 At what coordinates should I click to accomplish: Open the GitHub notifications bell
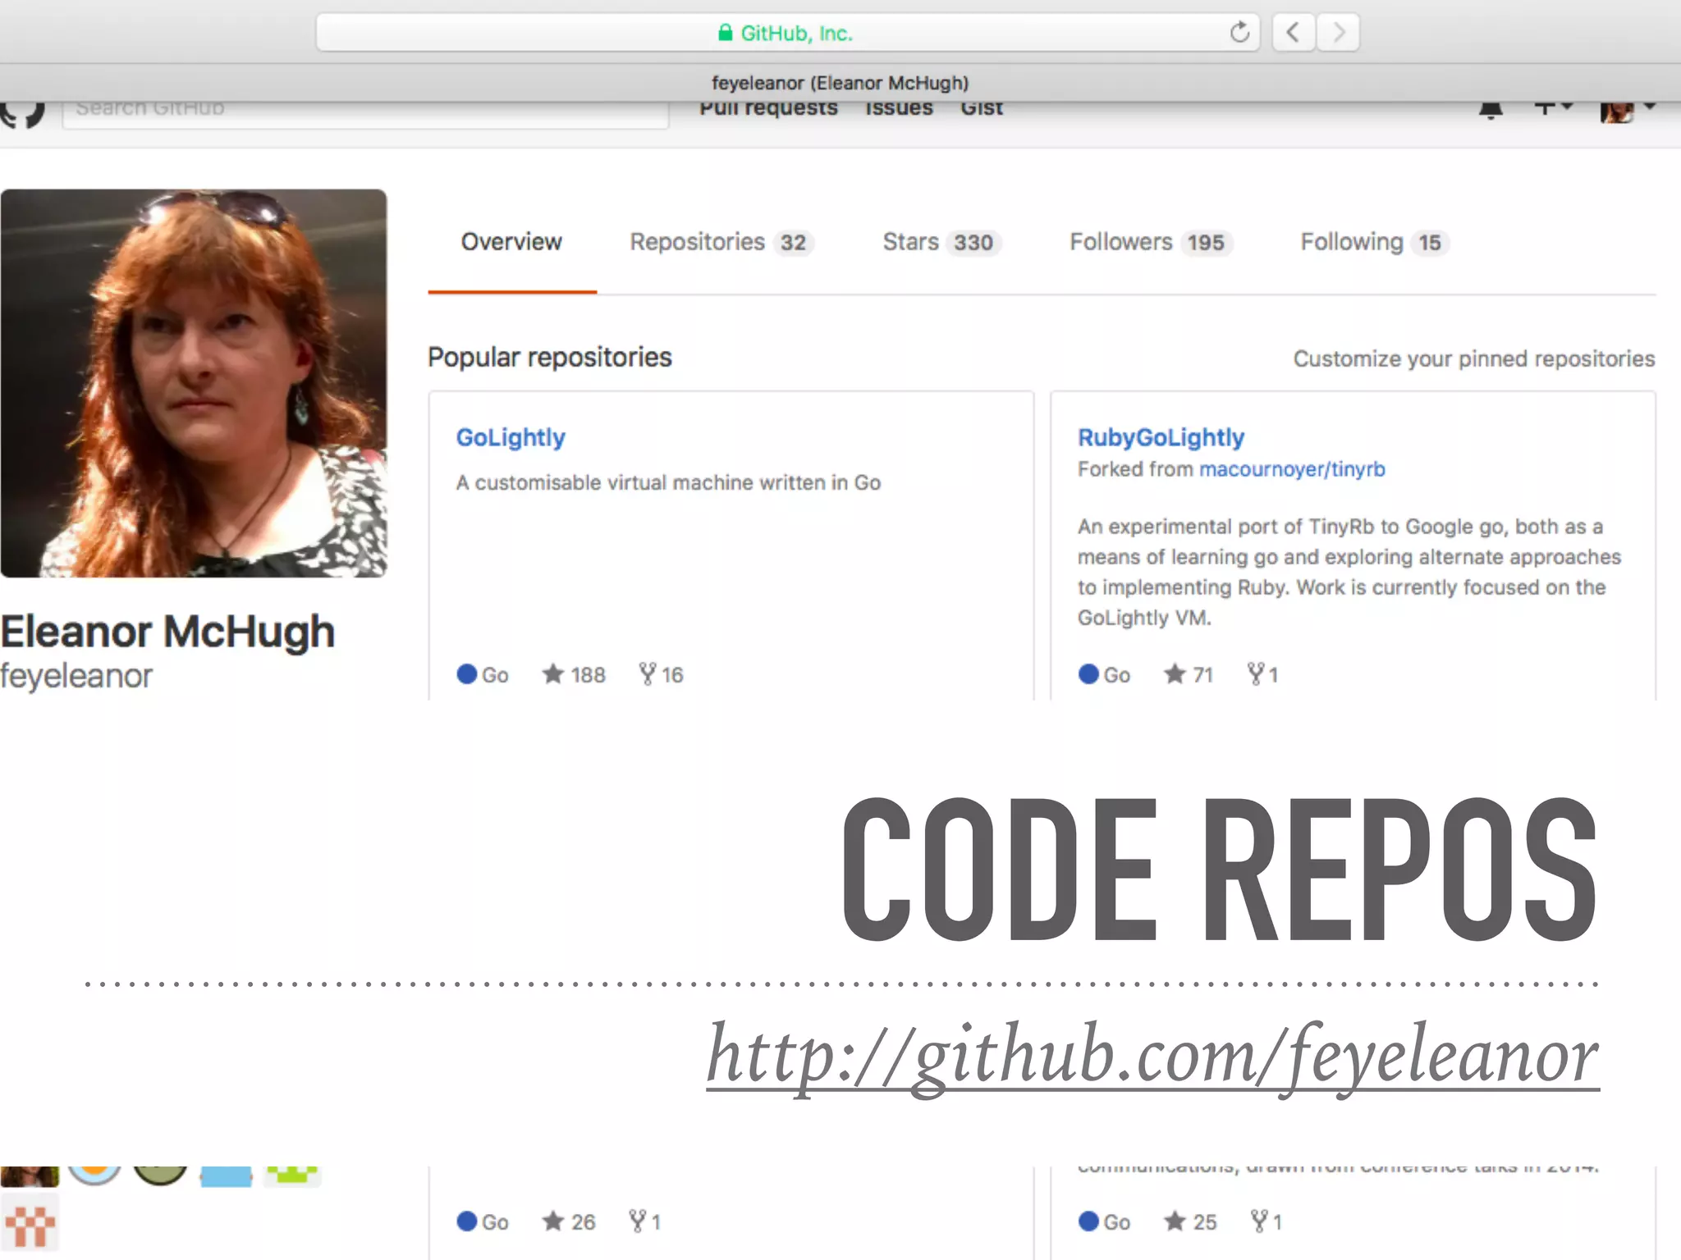click(1491, 110)
